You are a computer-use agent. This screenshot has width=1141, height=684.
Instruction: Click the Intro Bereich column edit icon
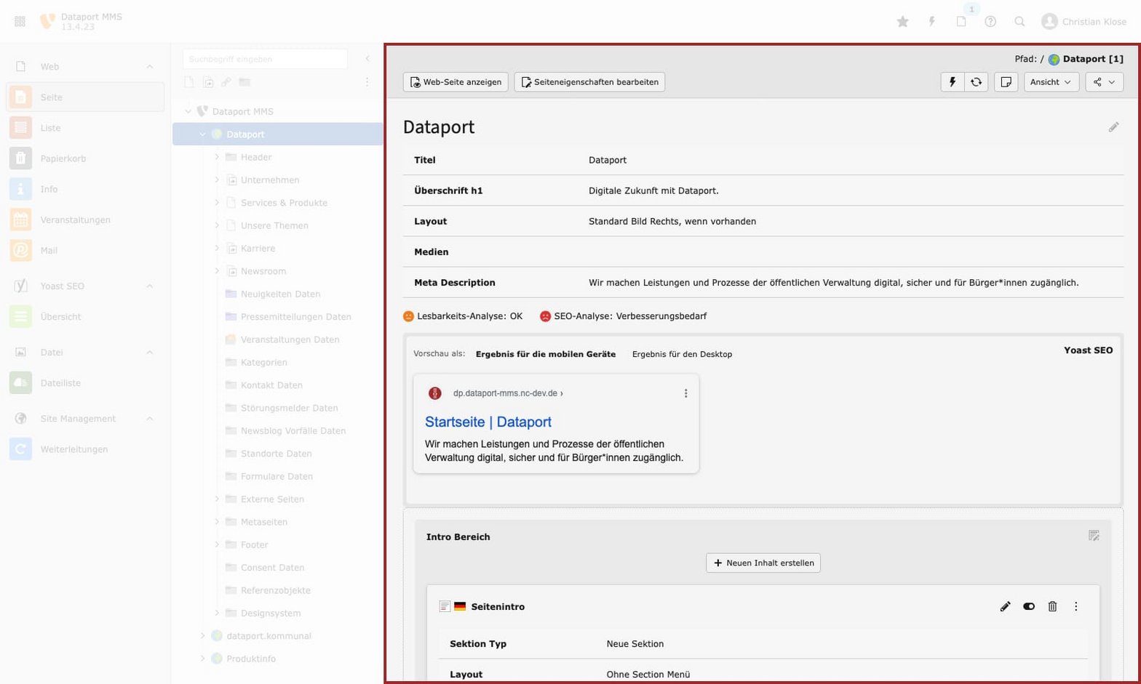pyautogui.click(x=1094, y=536)
